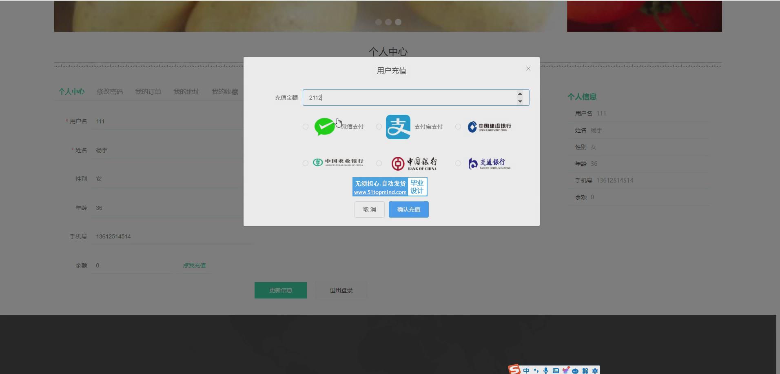
Task: Open the Sogou skin shirt icon
Action: pyautogui.click(x=565, y=371)
